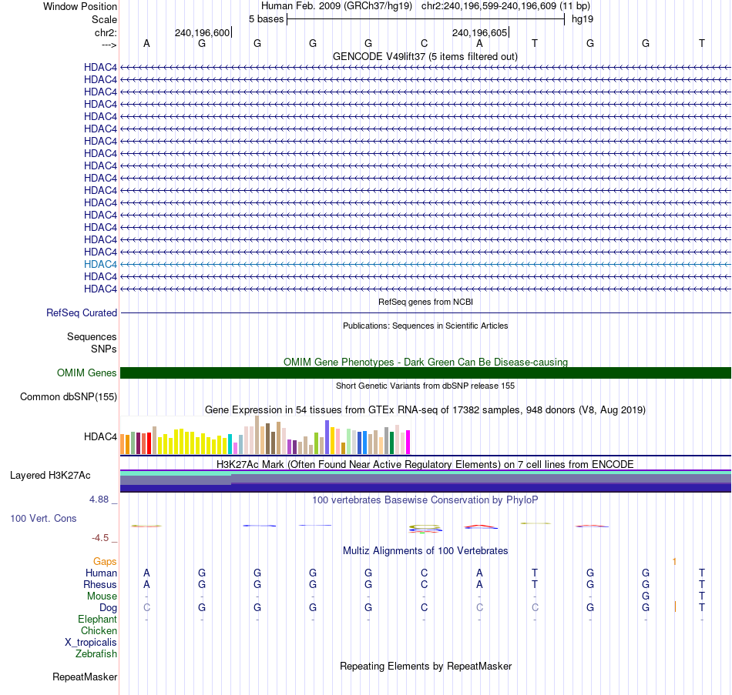
Task: Open 100 vertebrates Basewise Conservation PhyloP title
Action: 425,500
